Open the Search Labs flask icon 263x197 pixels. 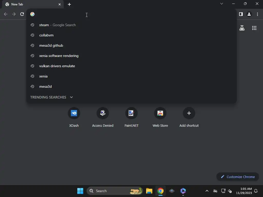242,28
